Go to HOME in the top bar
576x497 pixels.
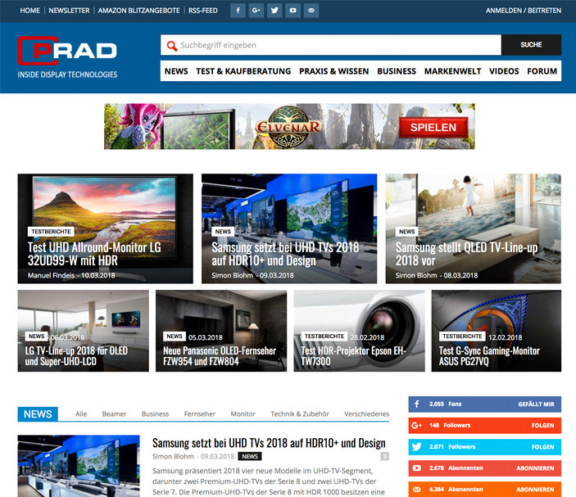pyautogui.click(x=29, y=11)
